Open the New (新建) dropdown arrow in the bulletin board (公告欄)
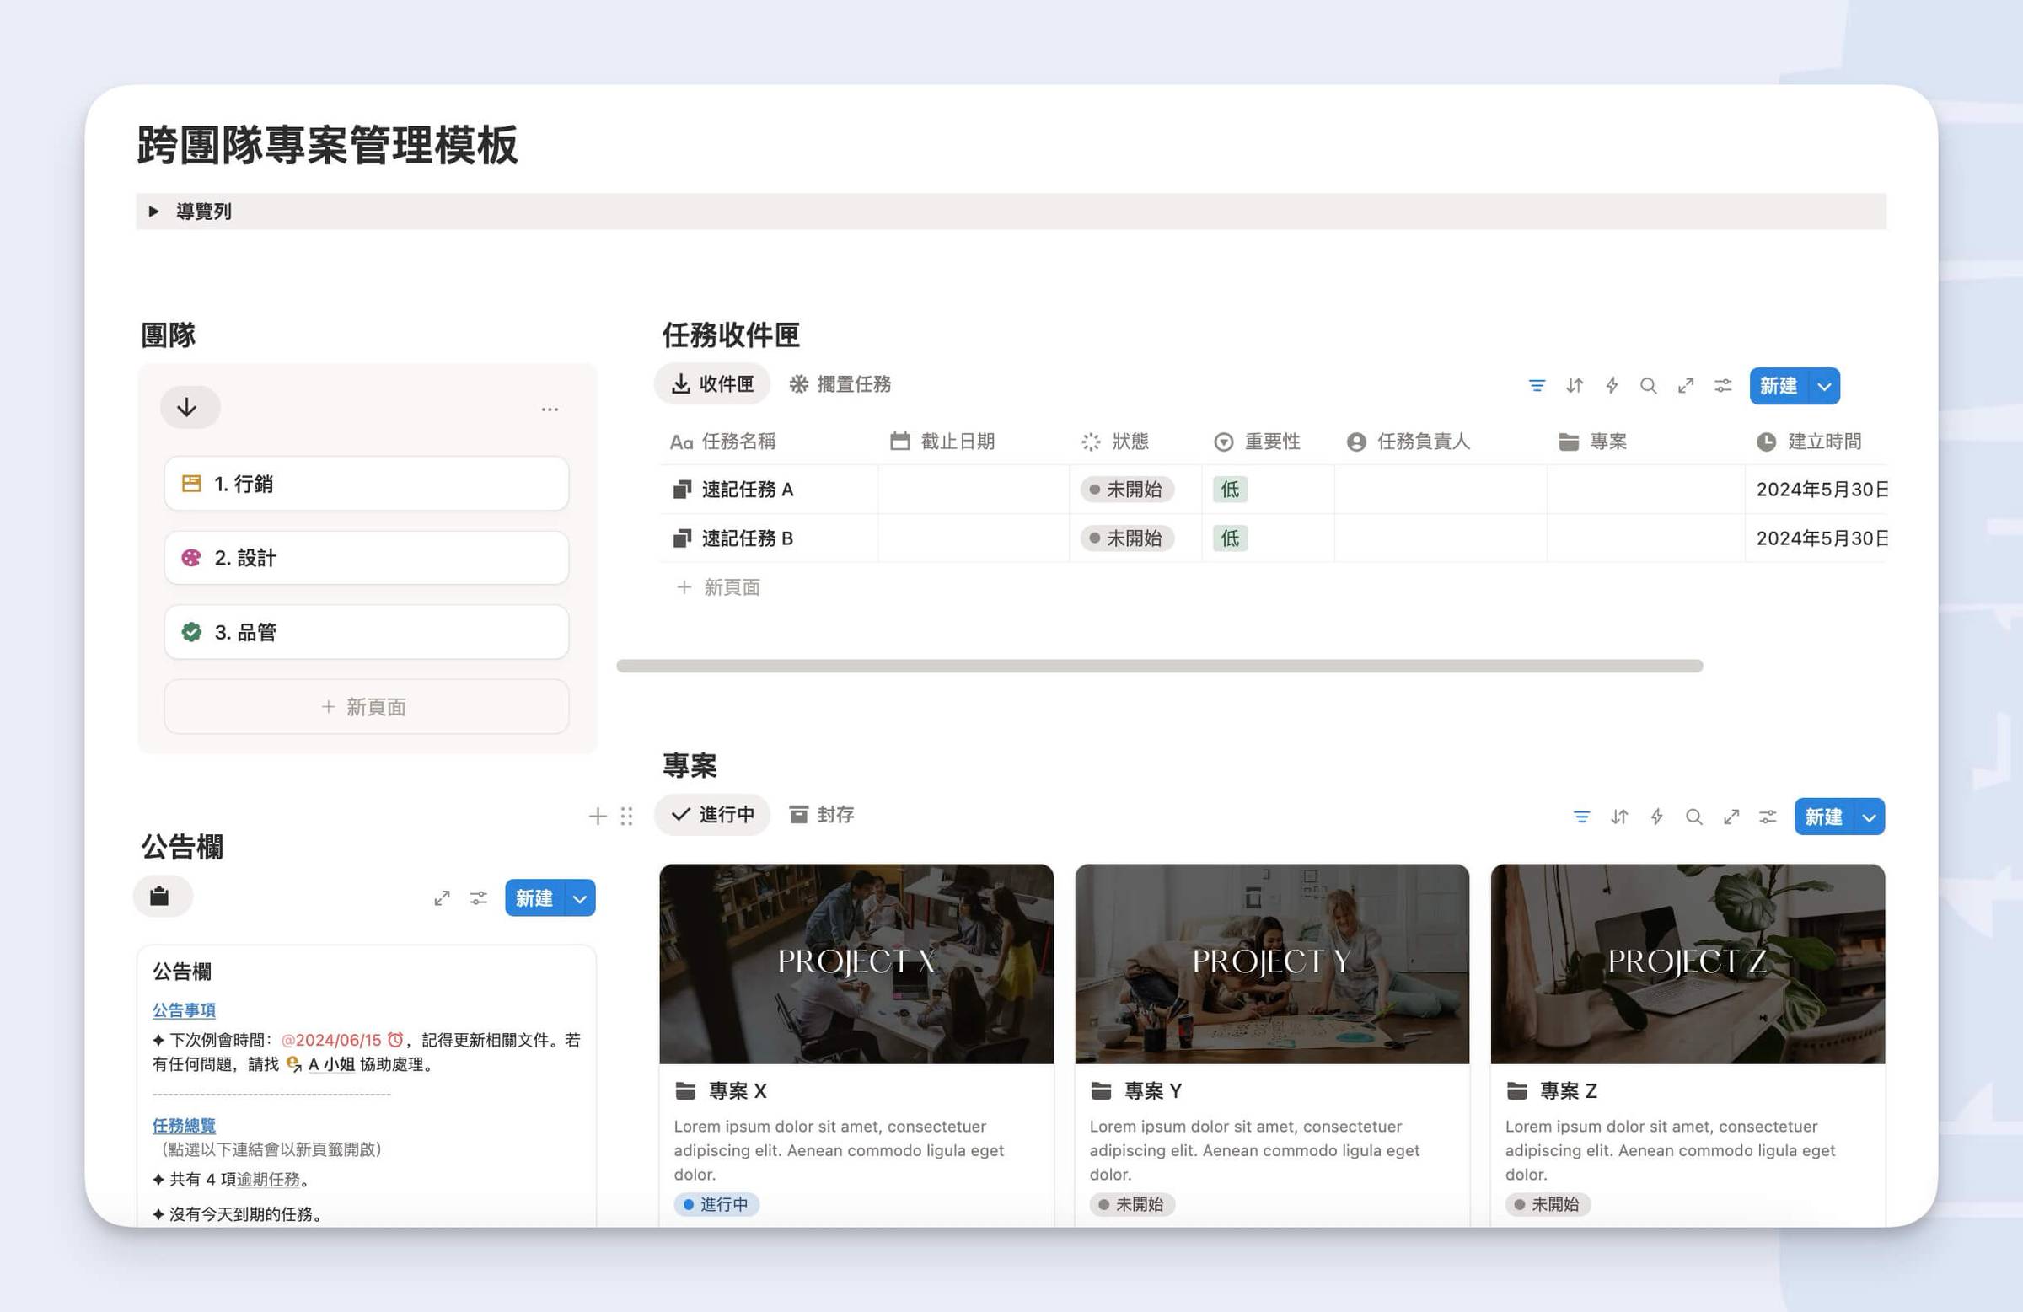This screenshot has height=1312, width=2023. pyautogui.click(x=580, y=898)
